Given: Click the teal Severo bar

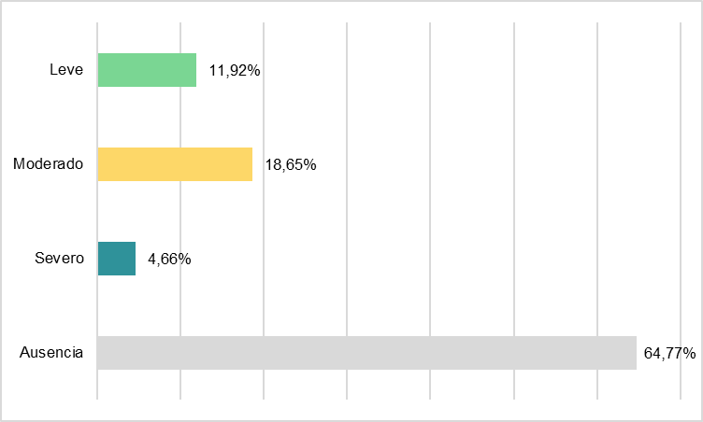Looking at the screenshot, I should tap(117, 259).
